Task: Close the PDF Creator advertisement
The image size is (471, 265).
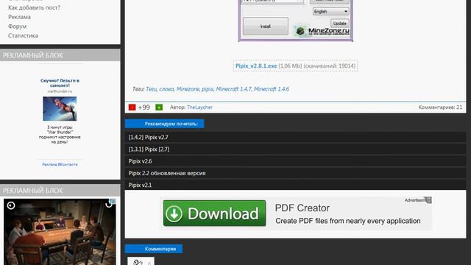Action: click(x=429, y=200)
